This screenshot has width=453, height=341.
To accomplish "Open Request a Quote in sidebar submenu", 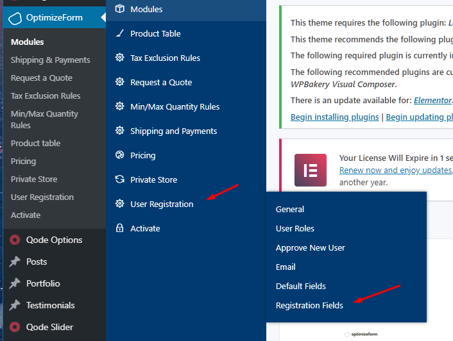I will 42,78.
